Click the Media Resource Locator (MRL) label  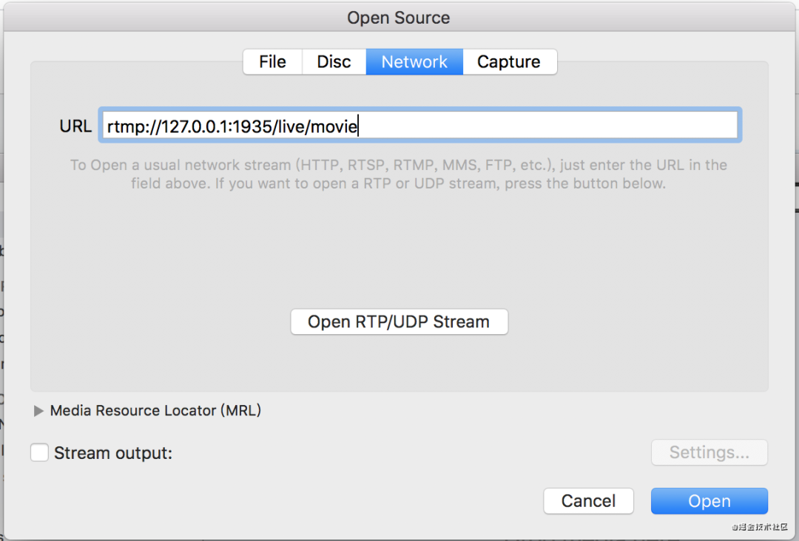coord(155,411)
